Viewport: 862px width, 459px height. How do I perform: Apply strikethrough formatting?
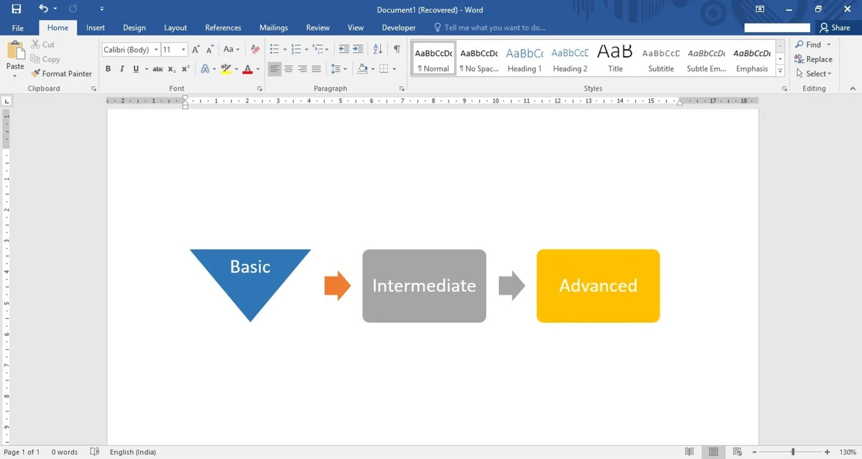158,69
